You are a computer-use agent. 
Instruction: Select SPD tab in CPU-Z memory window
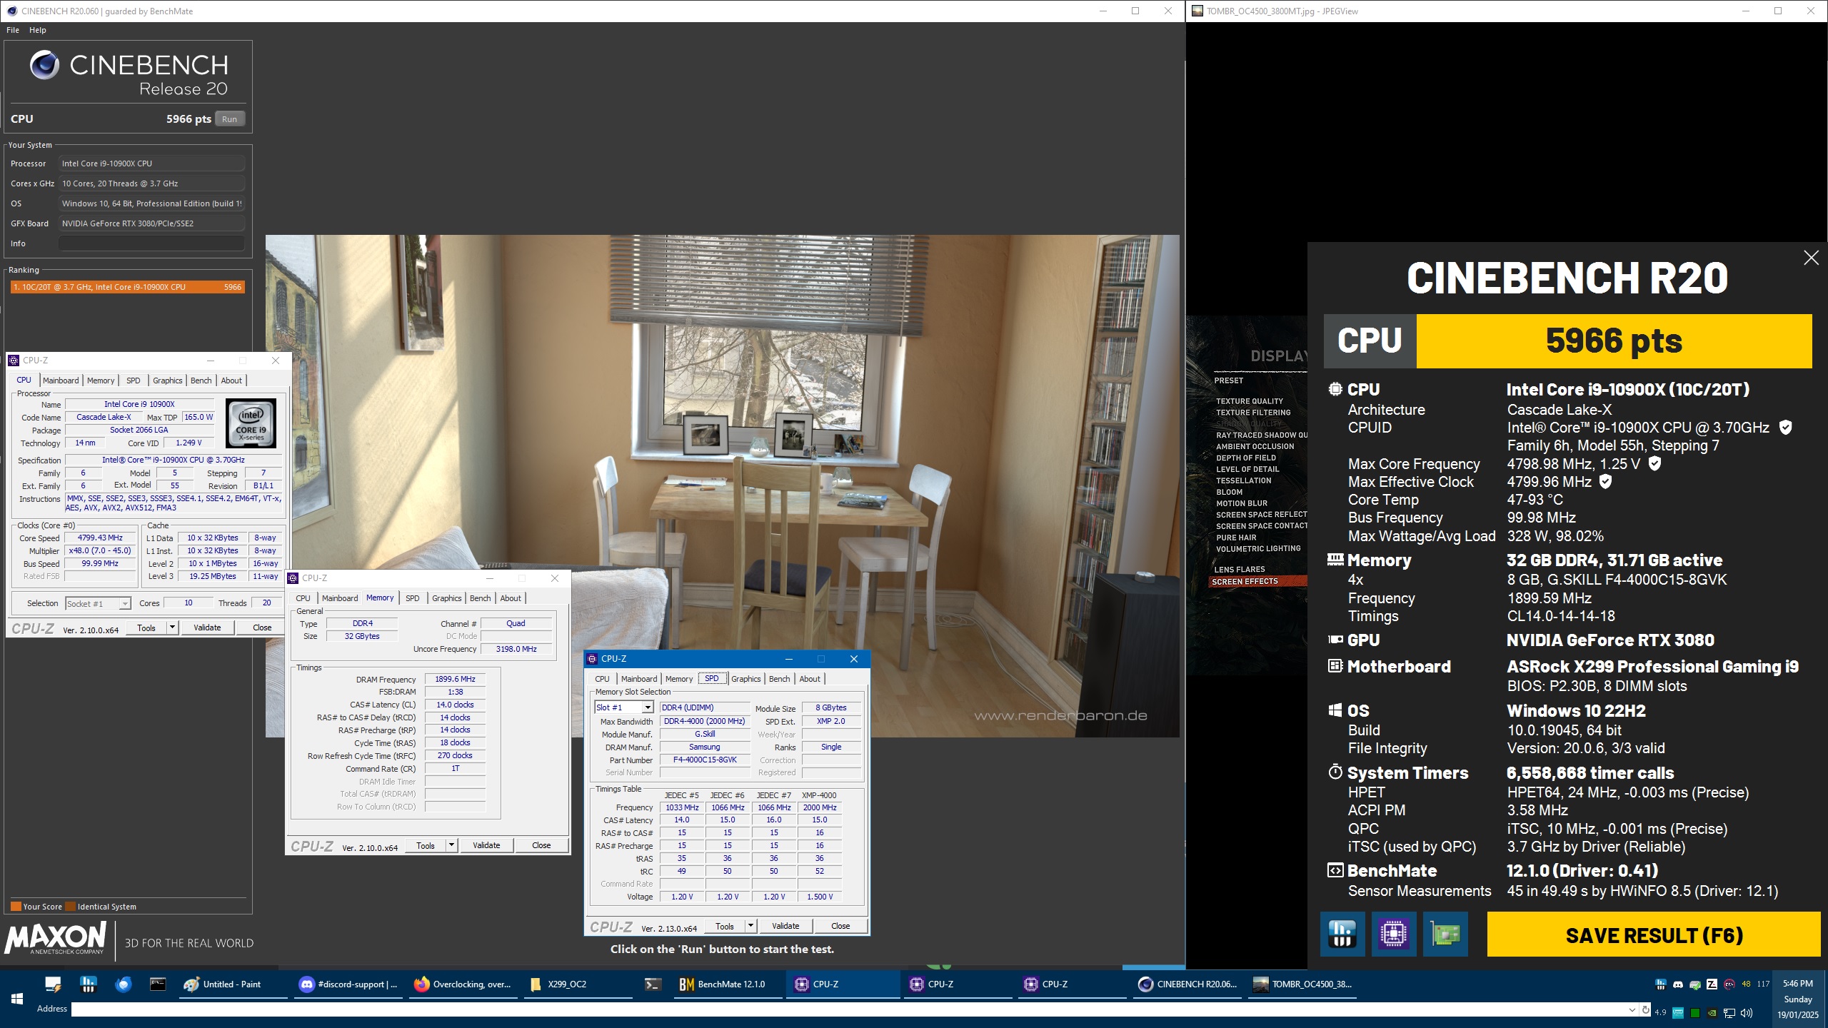tap(412, 598)
